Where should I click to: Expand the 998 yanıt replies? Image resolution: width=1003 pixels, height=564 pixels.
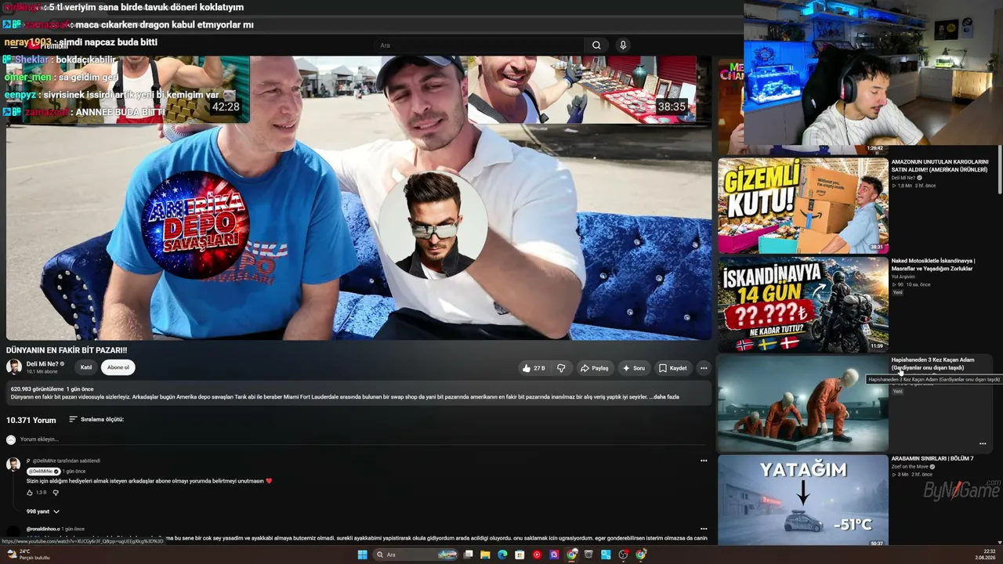coord(43,512)
